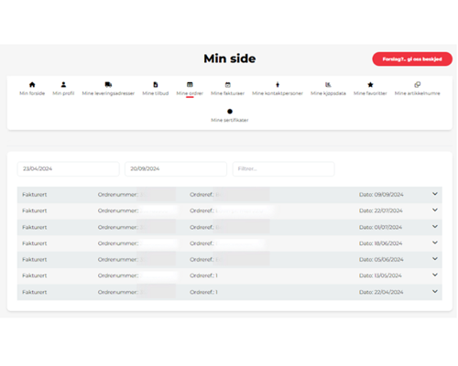Viewport: 458px width, 366px height.
Task: Click Fakturert in the 01/07/2024 row
Action: point(35,227)
